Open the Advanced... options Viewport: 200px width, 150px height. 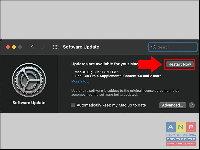click(x=173, y=105)
